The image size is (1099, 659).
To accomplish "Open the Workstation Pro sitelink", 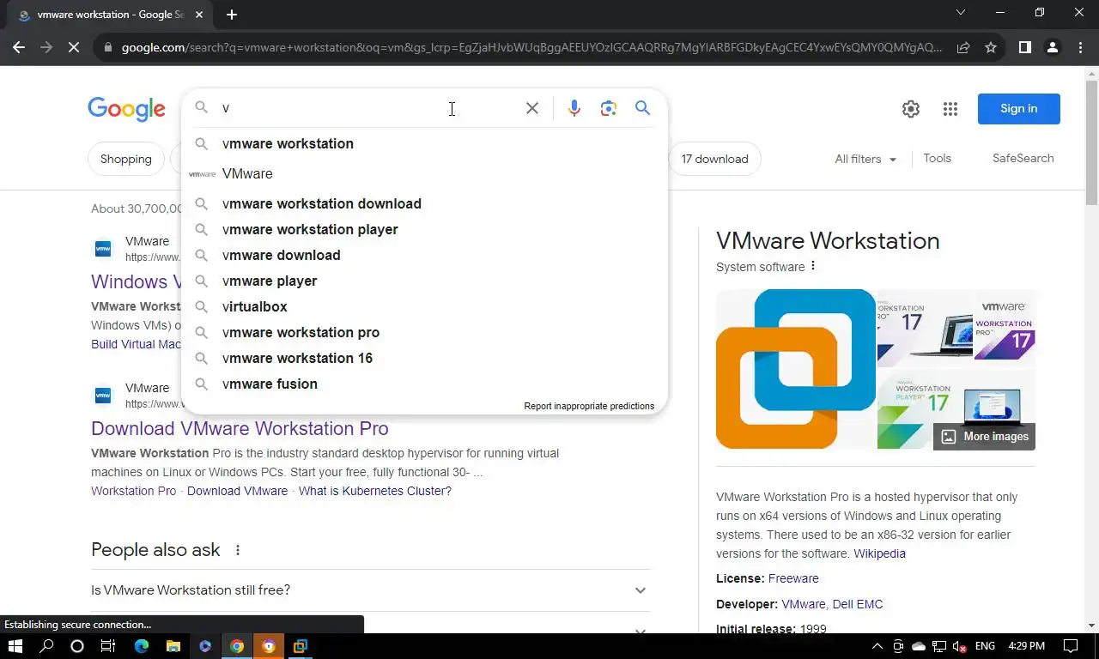I will (x=133, y=491).
